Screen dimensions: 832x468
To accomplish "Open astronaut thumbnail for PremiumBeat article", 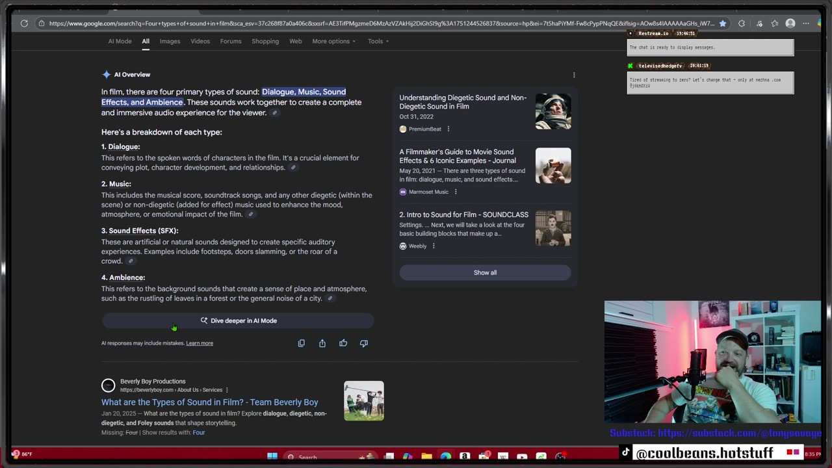I will [553, 111].
